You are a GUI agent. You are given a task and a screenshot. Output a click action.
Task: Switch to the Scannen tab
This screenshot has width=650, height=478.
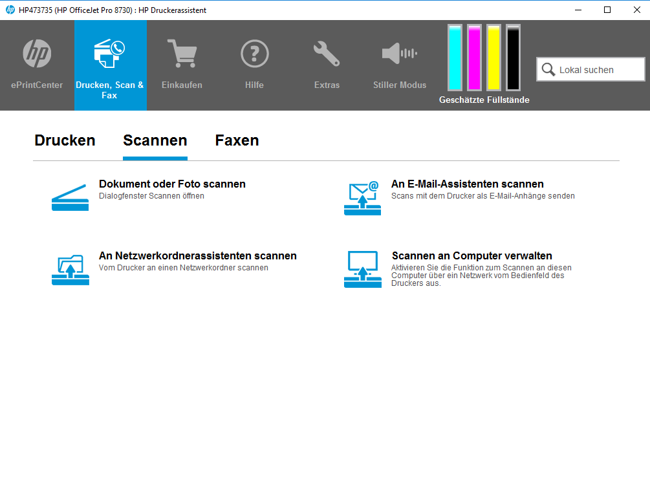click(x=155, y=140)
